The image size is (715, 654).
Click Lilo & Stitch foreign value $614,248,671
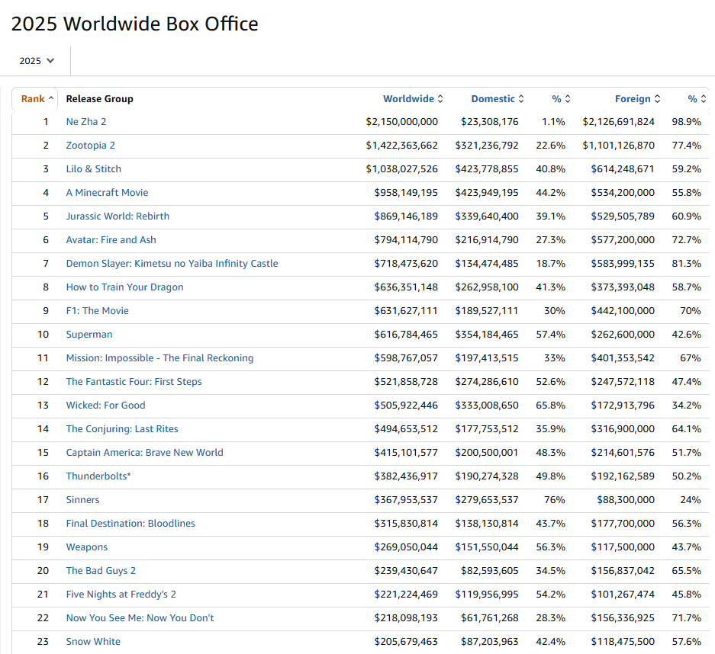point(623,169)
